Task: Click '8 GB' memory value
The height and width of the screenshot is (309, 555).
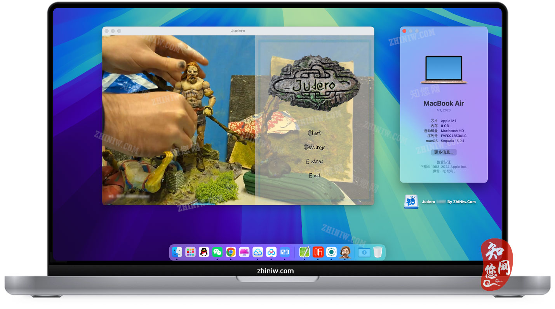Action: tap(445, 126)
